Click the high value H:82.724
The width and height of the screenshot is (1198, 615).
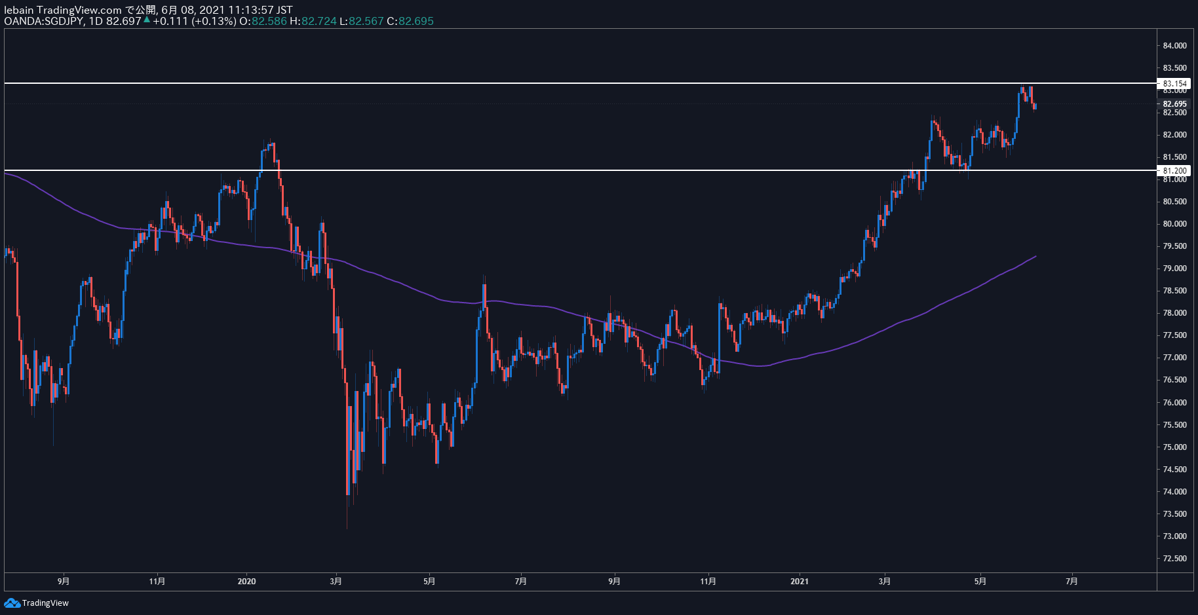(x=313, y=21)
